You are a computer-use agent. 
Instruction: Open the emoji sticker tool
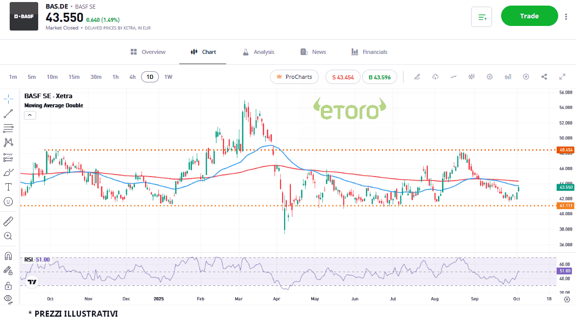tap(9, 202)
